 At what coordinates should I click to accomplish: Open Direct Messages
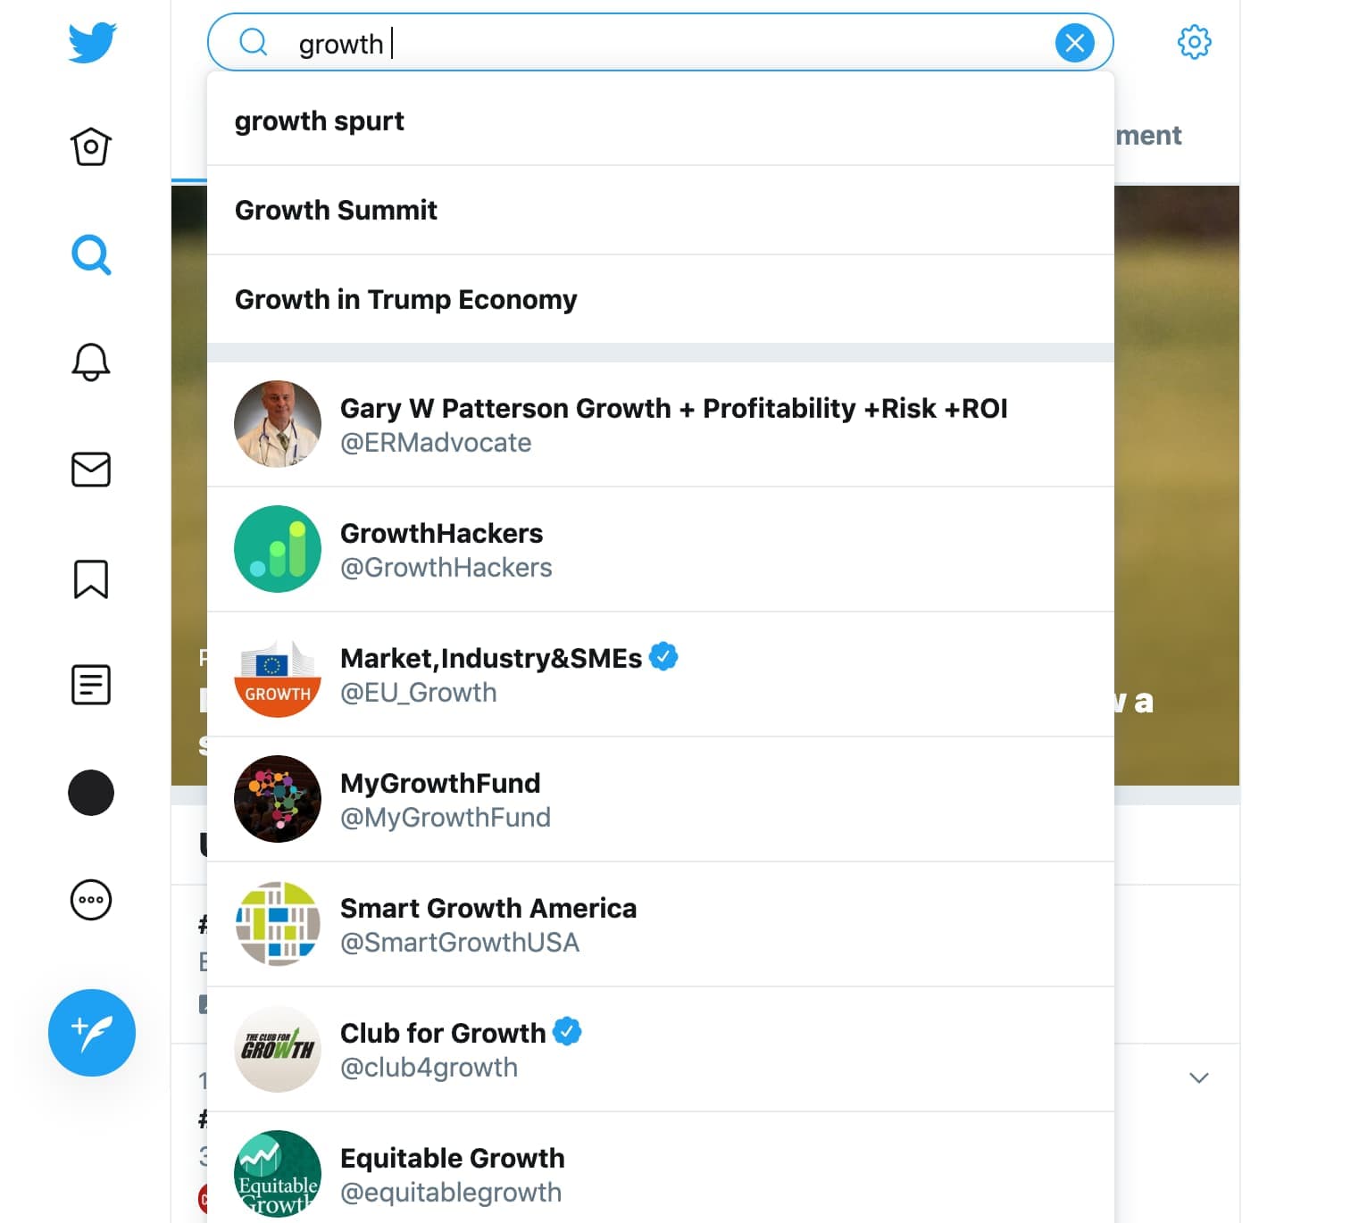point(90,470)
